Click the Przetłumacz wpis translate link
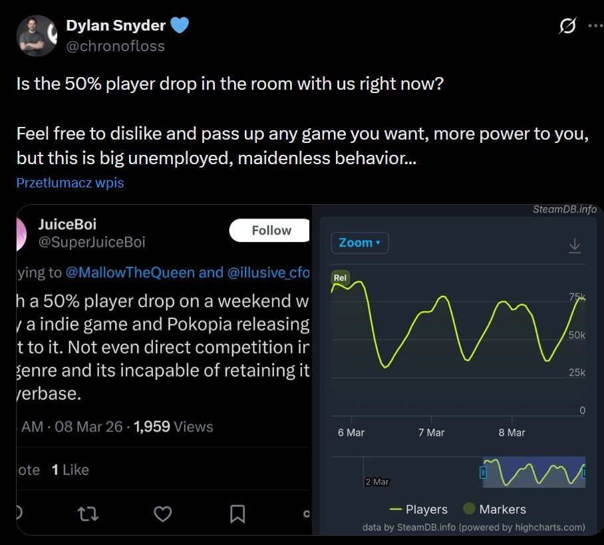 70,183
